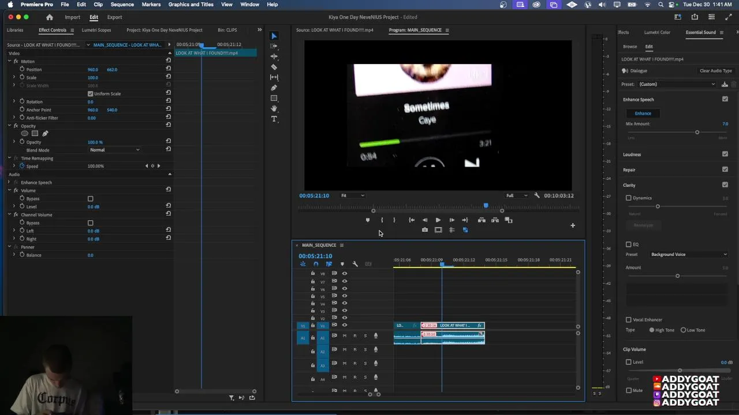Toggle Repair section checkbox
This screenshot has height=415, width=739.
(x=725, y=169)
